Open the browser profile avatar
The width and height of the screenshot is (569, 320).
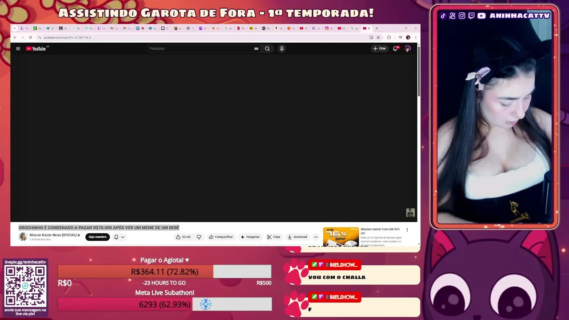[x=408, y=37]
